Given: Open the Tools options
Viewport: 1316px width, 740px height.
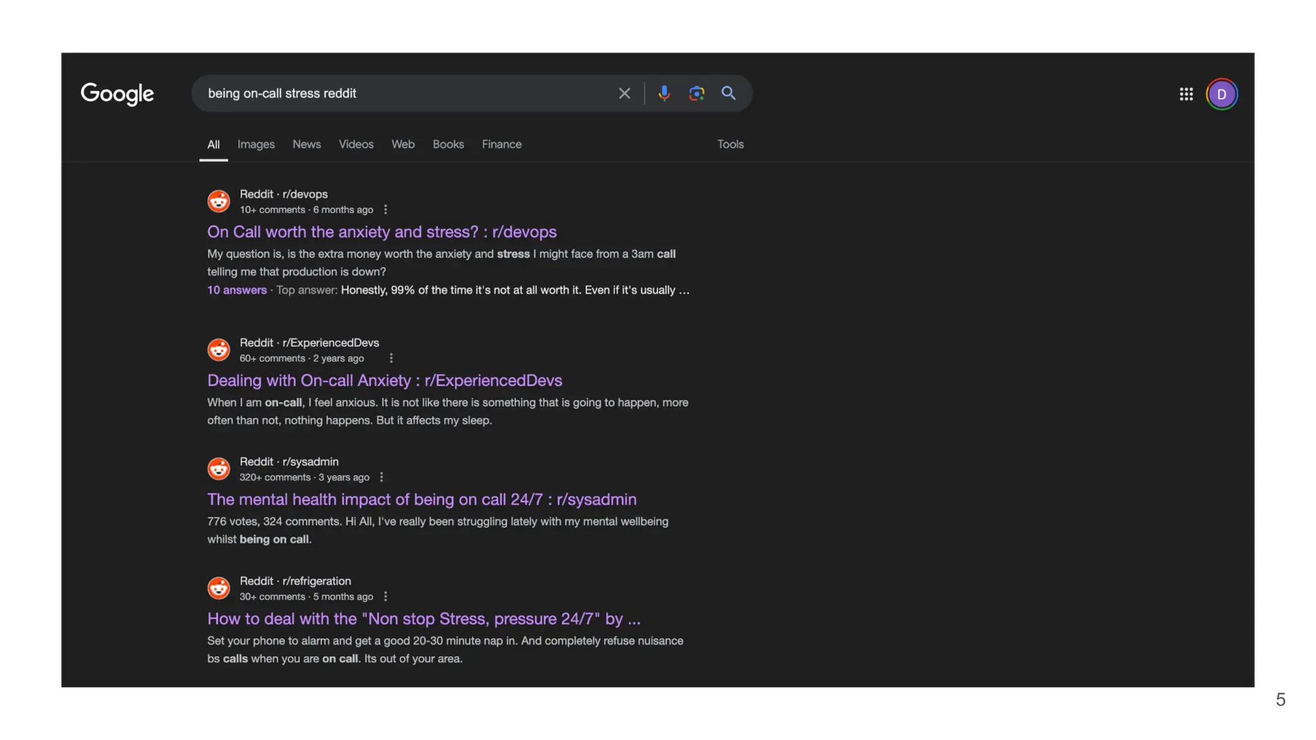Looking at the screenshot, I should [730, 145].
